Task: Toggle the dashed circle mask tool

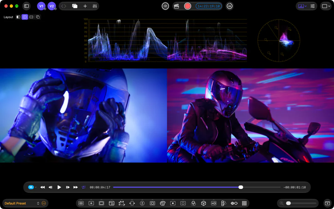Action: click(183, 203)
